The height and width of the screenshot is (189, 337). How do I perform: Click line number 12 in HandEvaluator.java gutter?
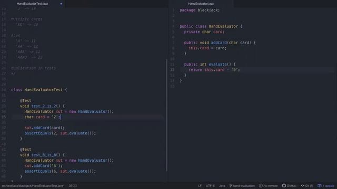tap(172, 70)
